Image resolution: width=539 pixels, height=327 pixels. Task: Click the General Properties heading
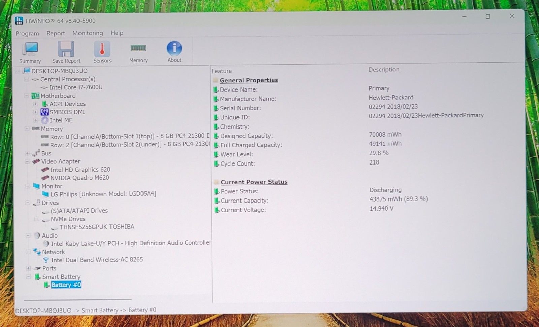pos(249,80)
